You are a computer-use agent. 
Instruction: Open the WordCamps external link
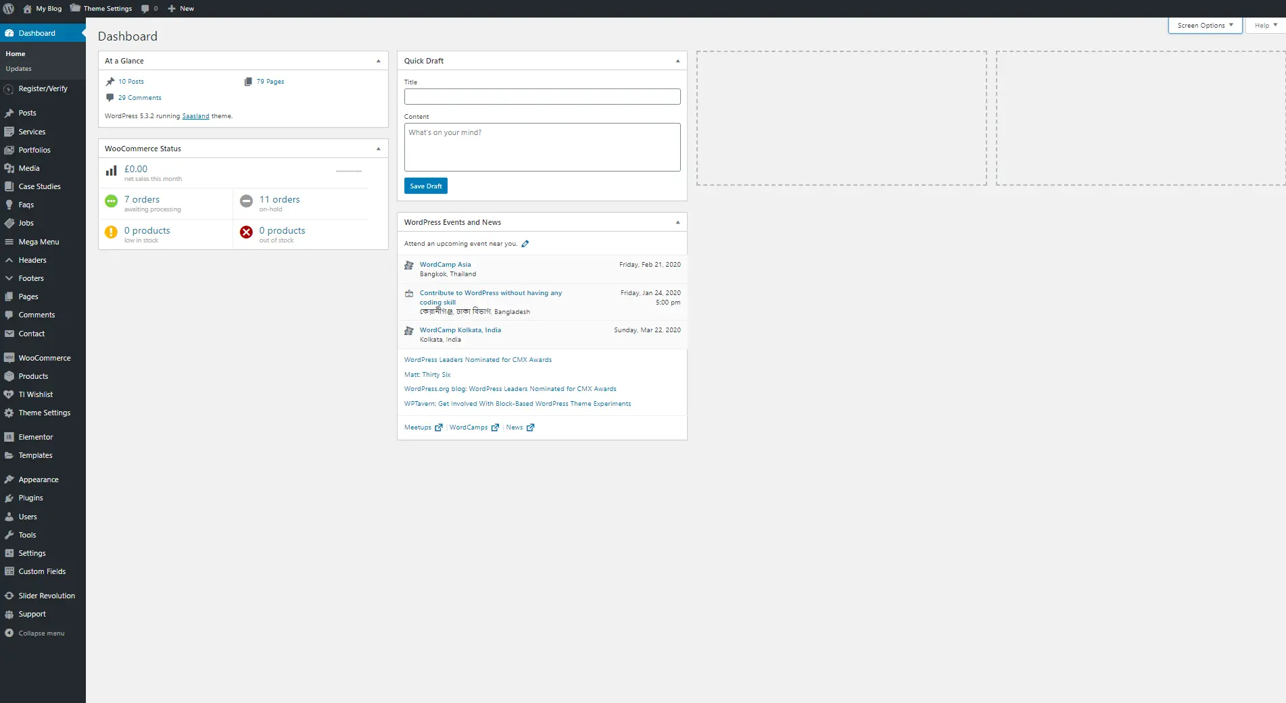click(474, 427)
